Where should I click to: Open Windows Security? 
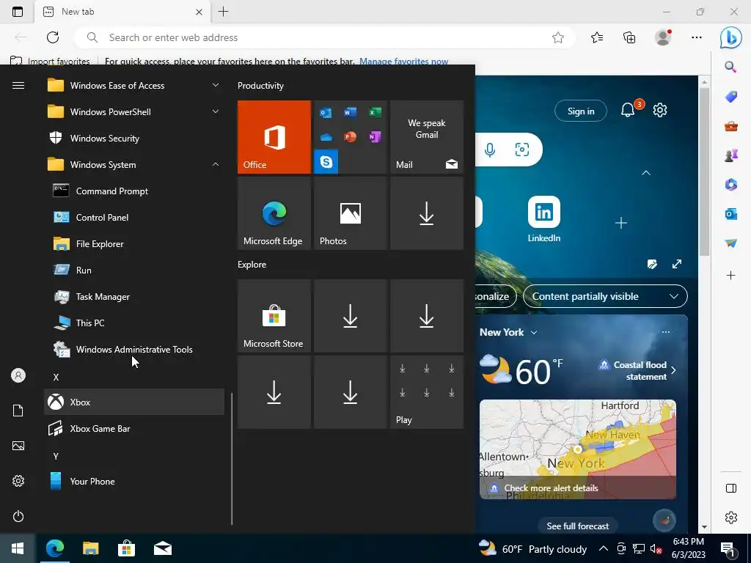point(134,139)
